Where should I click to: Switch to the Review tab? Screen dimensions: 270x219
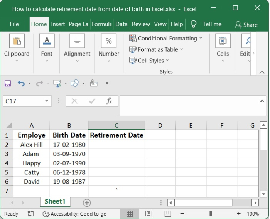[x=141, y=24]
